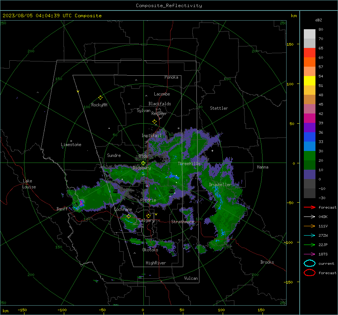
Task: Select the 39 dBZ magenta color swatch
Action: tap(309, 118)
